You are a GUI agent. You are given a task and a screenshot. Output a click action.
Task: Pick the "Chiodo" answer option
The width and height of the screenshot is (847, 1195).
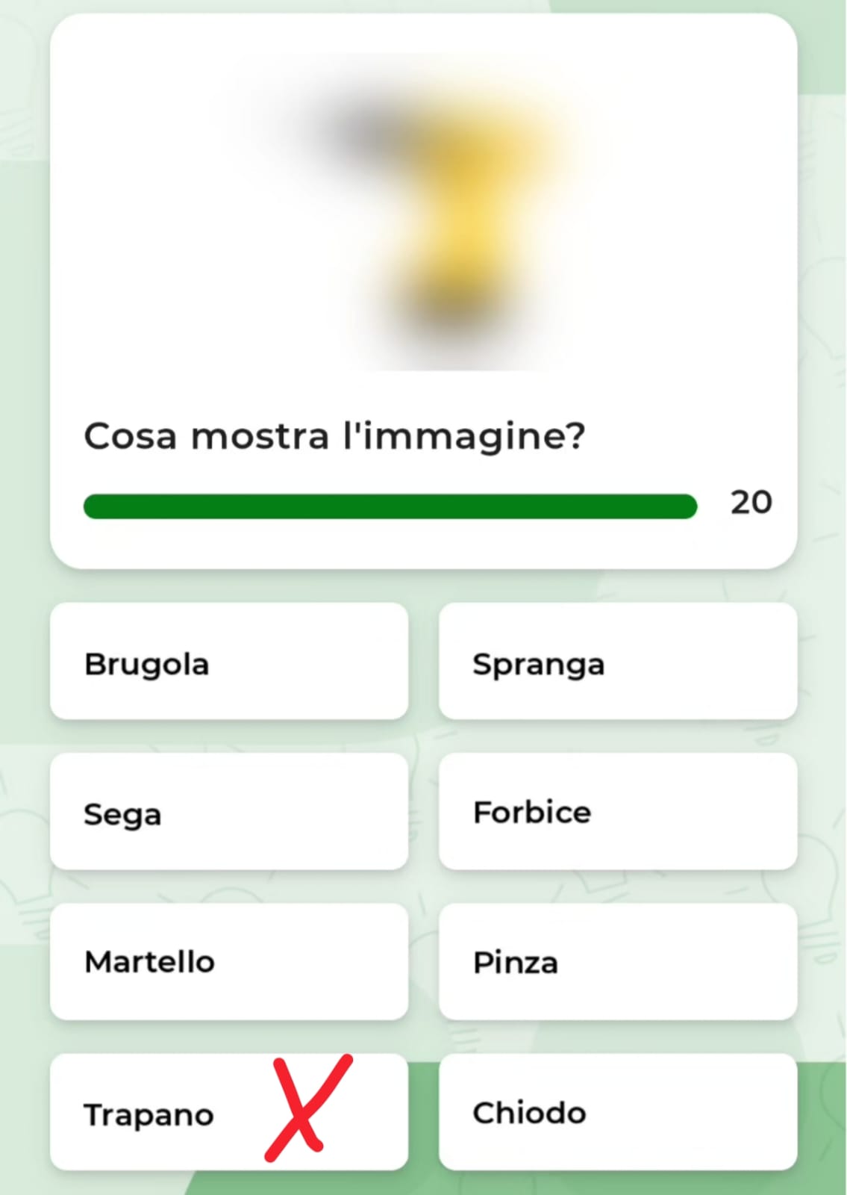click(617, 1112)
